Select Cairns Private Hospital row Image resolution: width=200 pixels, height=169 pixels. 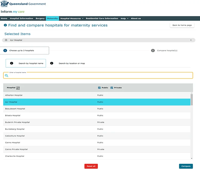click(x=97, y=149)
